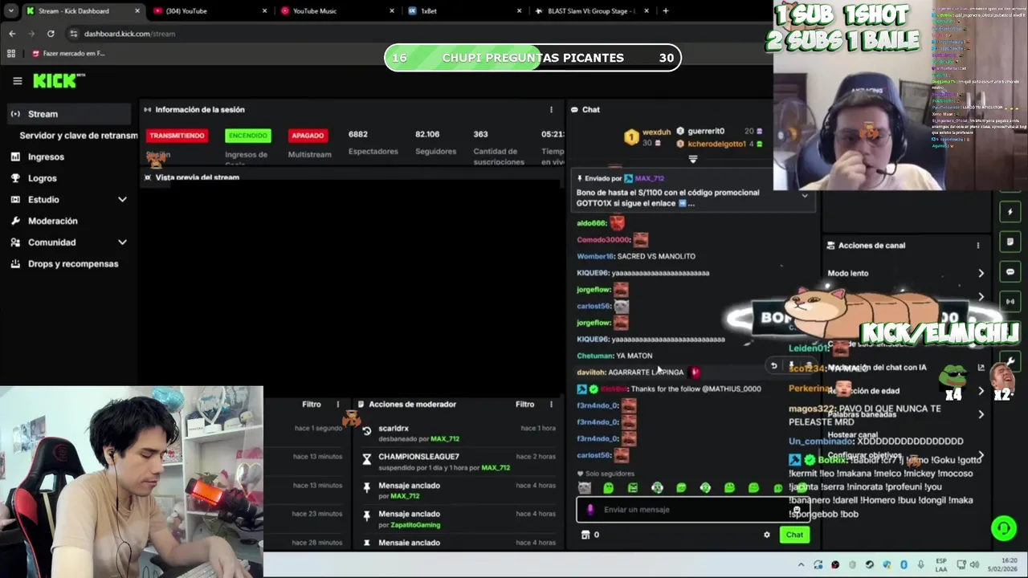The height and width of the screenshot is (578, 1028).
Task: Select the second green Kick emote
Action: click(633, 487)
